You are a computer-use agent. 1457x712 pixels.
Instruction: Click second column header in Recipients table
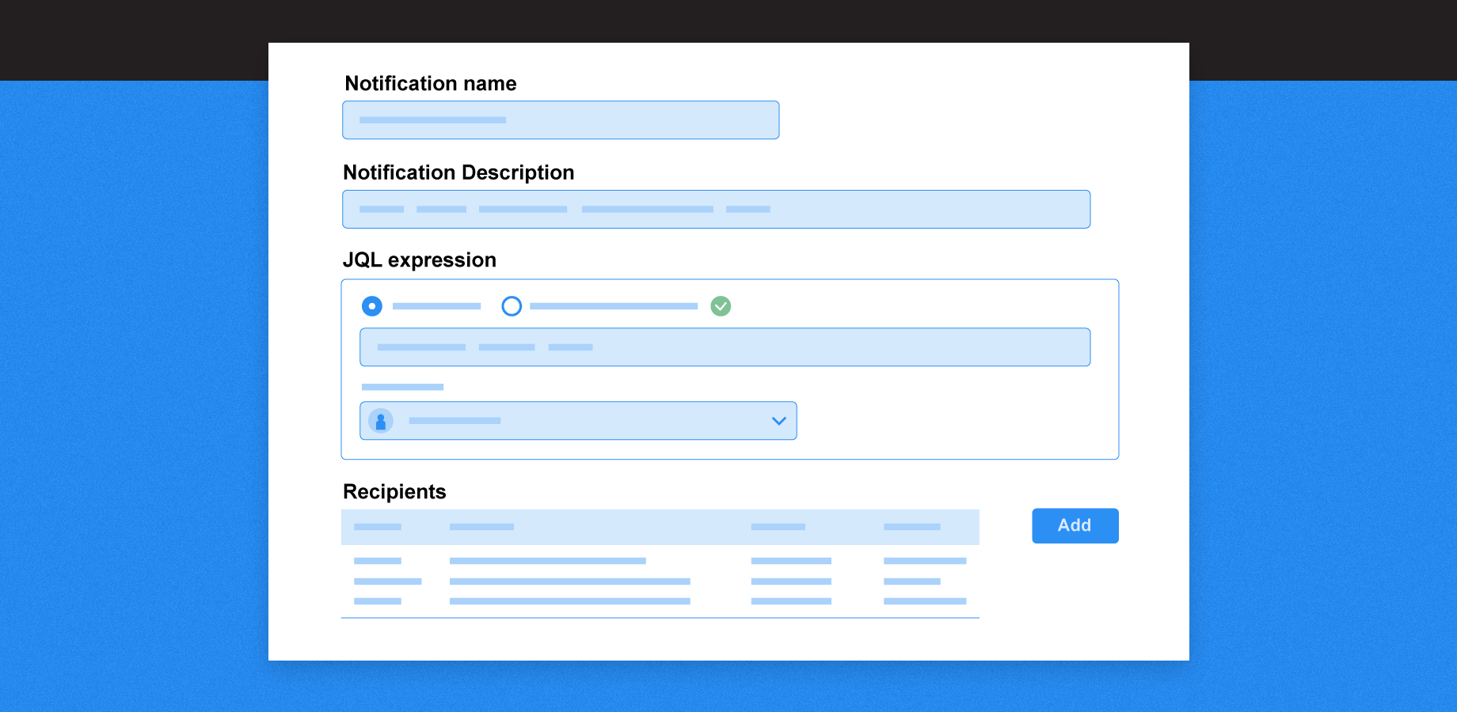[481, 527]
